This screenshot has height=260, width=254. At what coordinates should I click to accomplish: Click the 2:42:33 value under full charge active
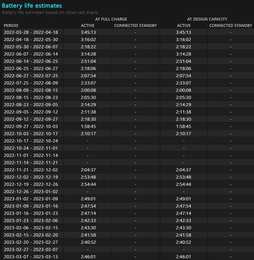coord(88,221)
